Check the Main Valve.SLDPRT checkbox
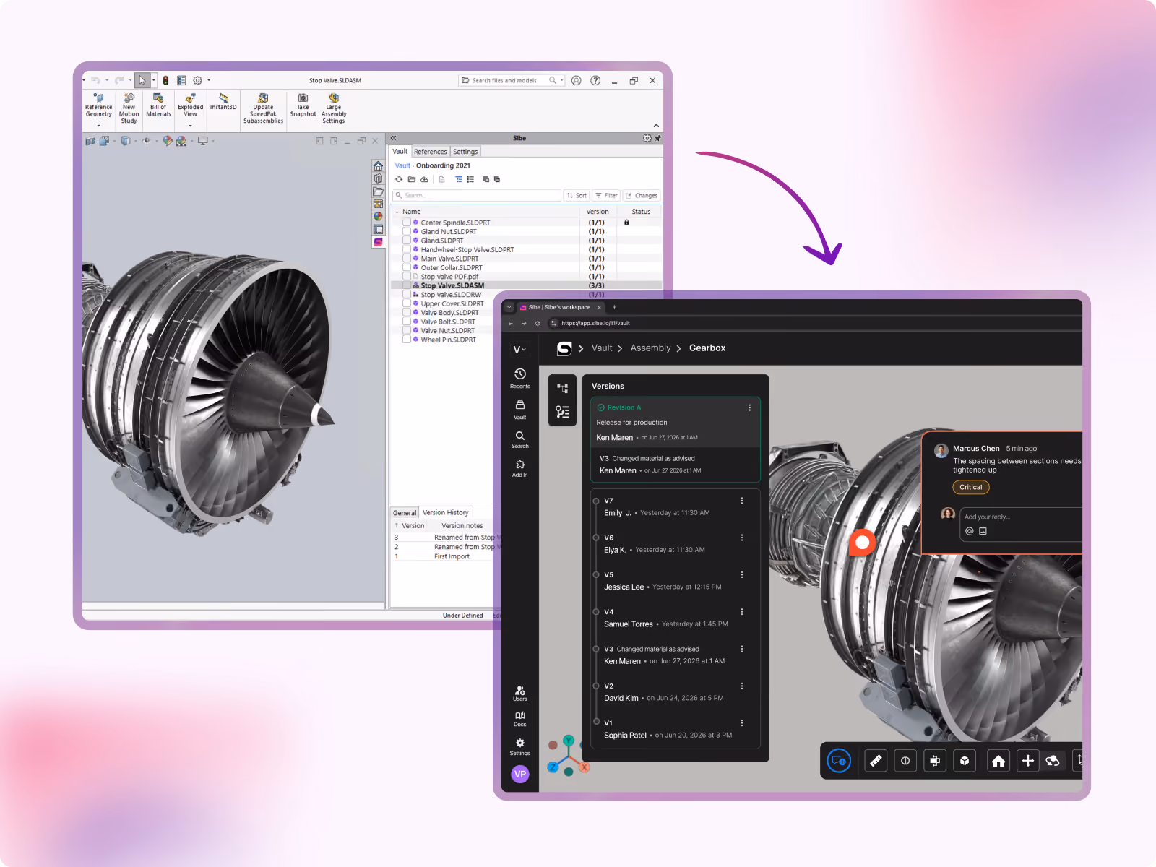The height and width of the screenshot is (867, 1156). click(407, 258)
